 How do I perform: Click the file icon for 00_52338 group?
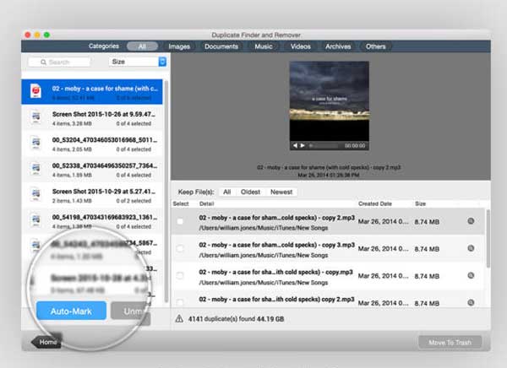[35, 169]
